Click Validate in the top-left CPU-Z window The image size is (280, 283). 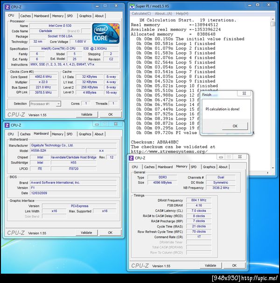click(x=87, y=114)
